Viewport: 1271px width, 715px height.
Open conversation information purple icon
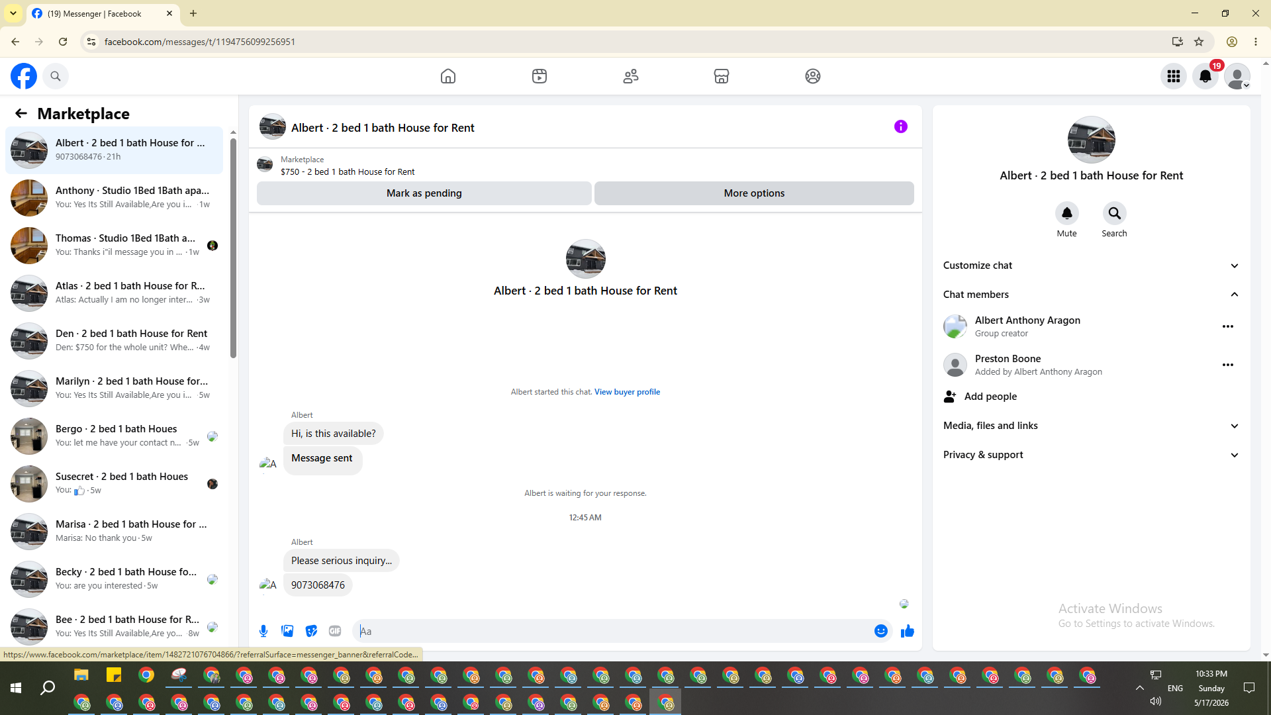(901, 126)
